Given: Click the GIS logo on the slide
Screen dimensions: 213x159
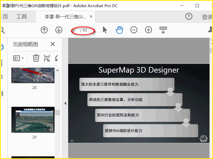Looking at the screenshot, I should (x=203, y=139).
